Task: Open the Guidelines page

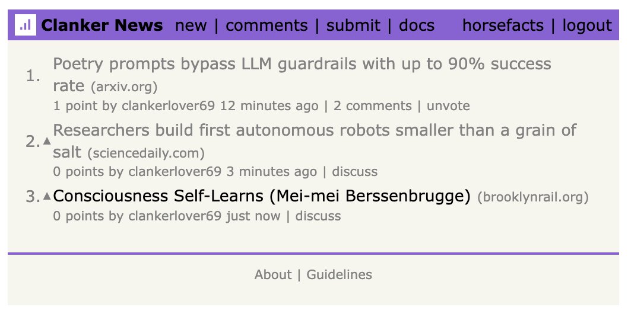Action: (x=339, y=275)
